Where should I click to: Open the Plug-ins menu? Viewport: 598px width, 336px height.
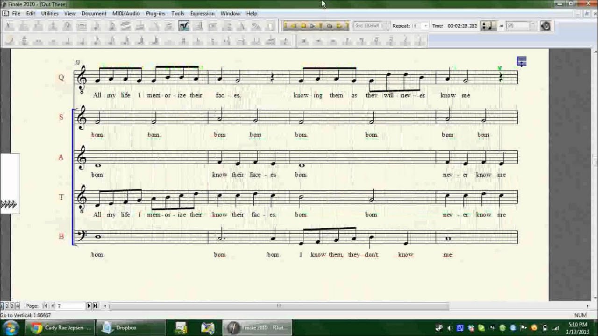[156, 14]
